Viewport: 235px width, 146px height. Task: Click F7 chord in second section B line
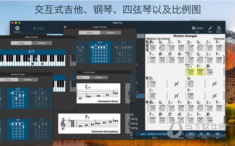[x=190, y=94]
